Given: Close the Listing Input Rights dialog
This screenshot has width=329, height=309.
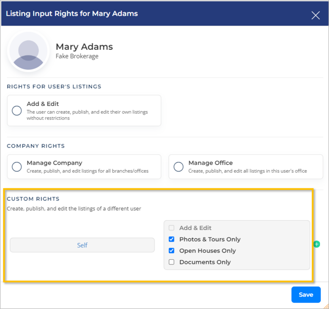Looking at the screenshot, I should 316,15.
